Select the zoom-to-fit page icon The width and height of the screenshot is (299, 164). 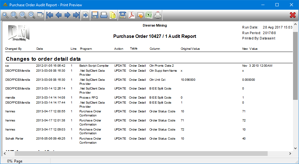click(14, 15)
